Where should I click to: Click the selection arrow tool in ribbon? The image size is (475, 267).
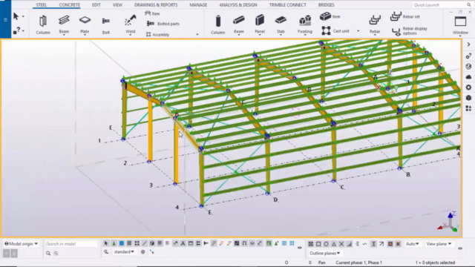pos(16,16)
